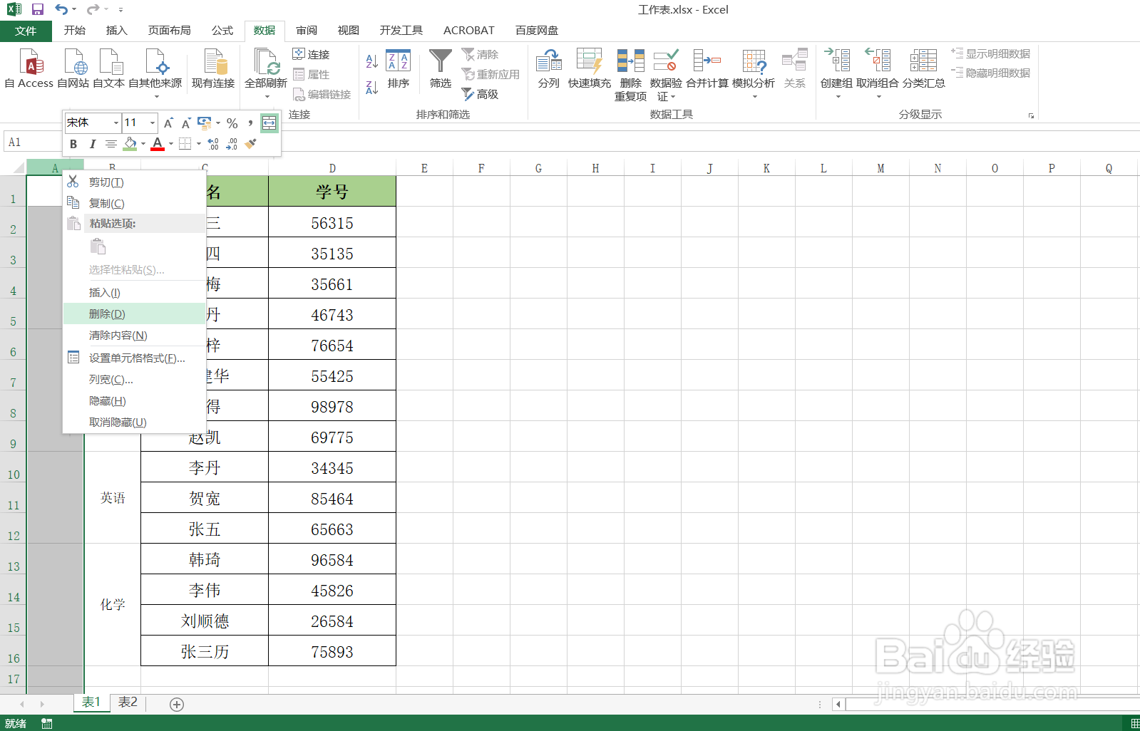Viewport: 1140px width, 731px height.
Task: Toggle merge and center in mini toolbar
Action: (269, 123)
